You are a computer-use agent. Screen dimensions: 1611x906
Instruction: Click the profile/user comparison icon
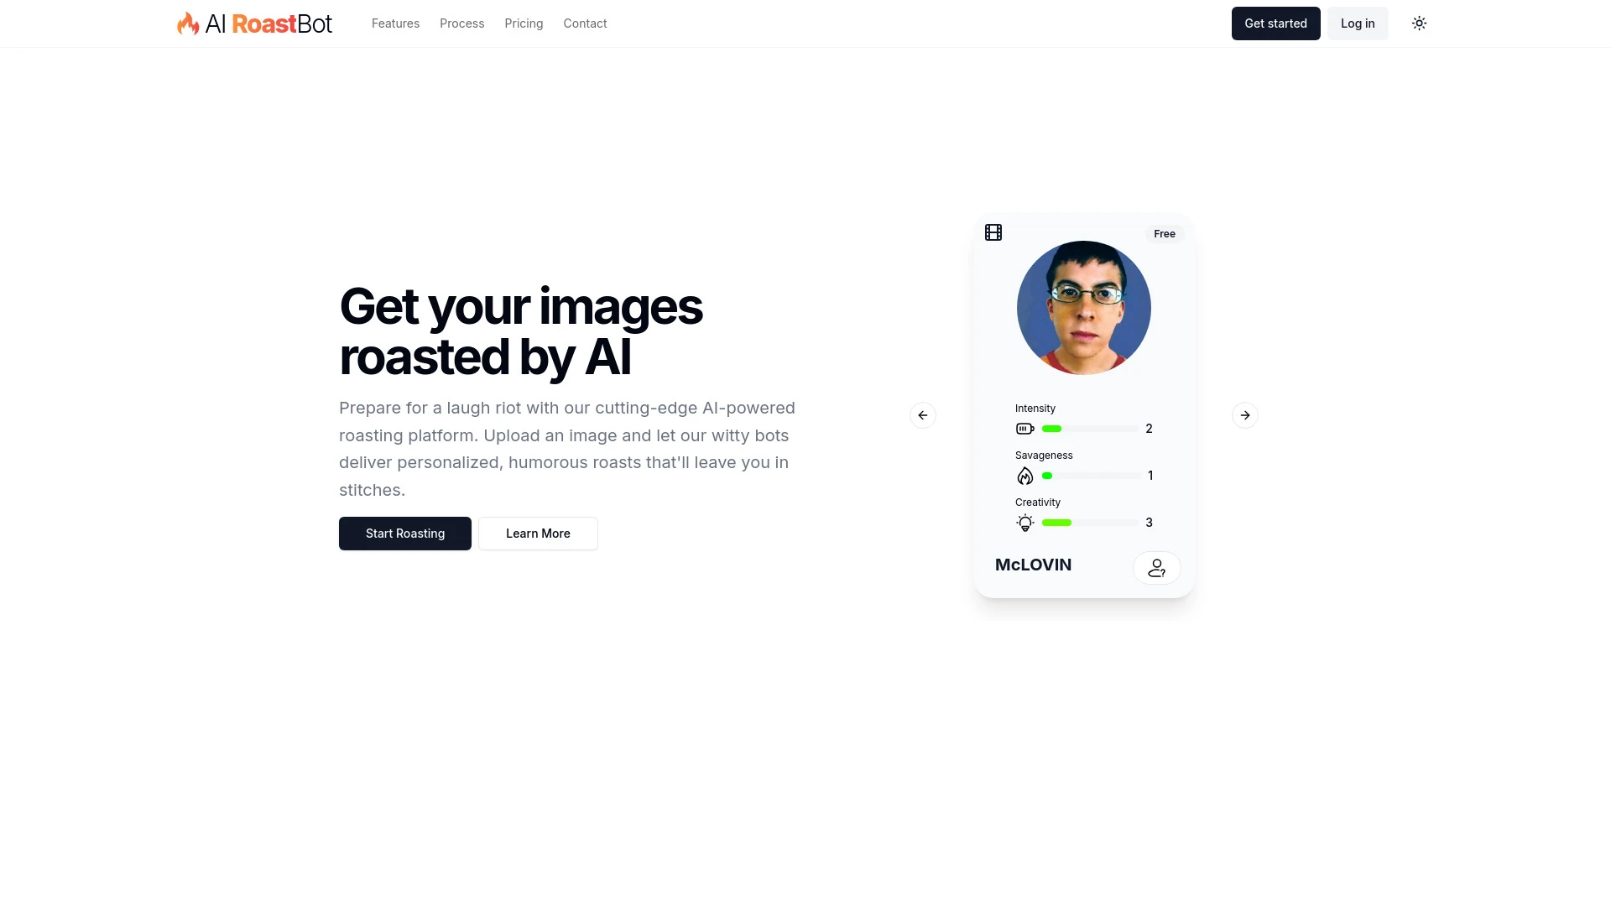tap(1156, 567)
